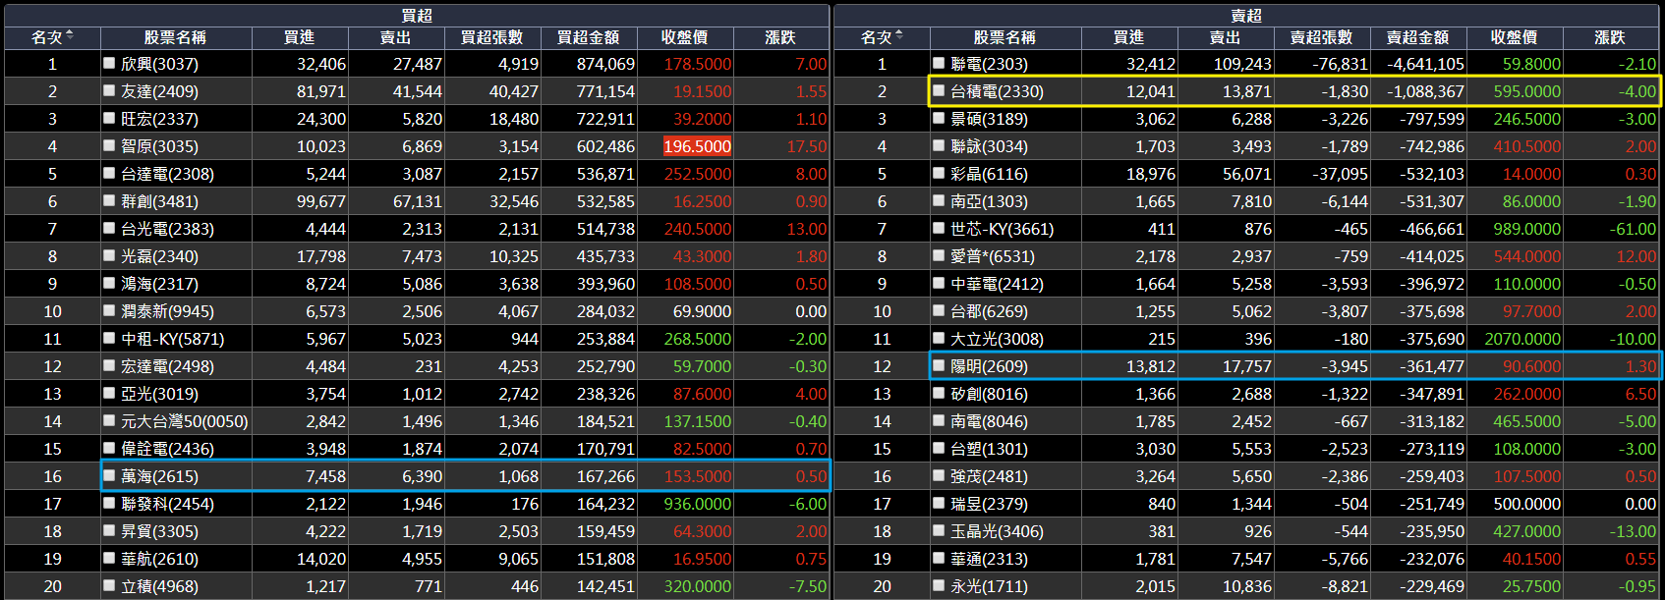
Task: Click 股票名稱 header in 買超 table
Action: [x=175, y=37]
